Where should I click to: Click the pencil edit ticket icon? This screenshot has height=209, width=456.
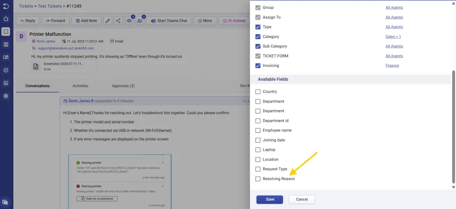tap(107, 20)
